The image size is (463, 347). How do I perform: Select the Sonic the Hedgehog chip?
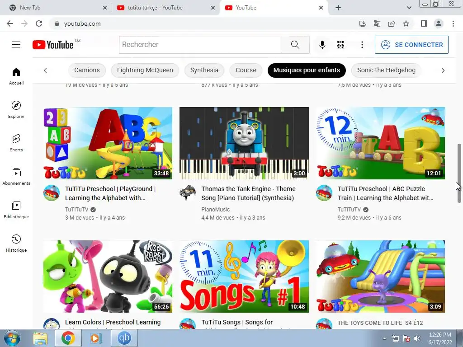pos(386,70)
